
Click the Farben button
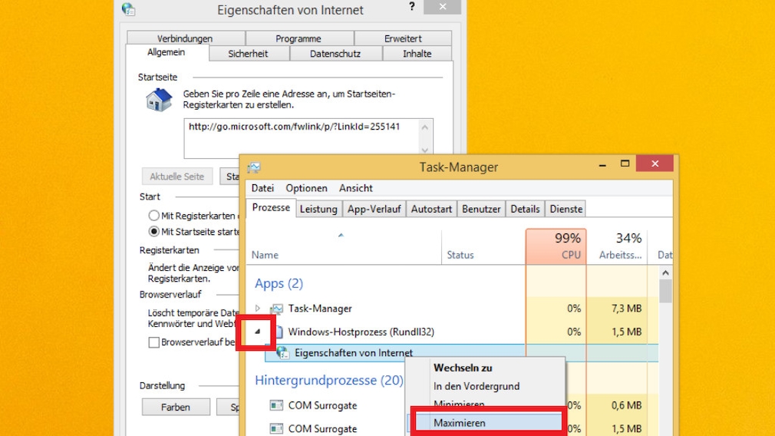(x=176, y=407)
